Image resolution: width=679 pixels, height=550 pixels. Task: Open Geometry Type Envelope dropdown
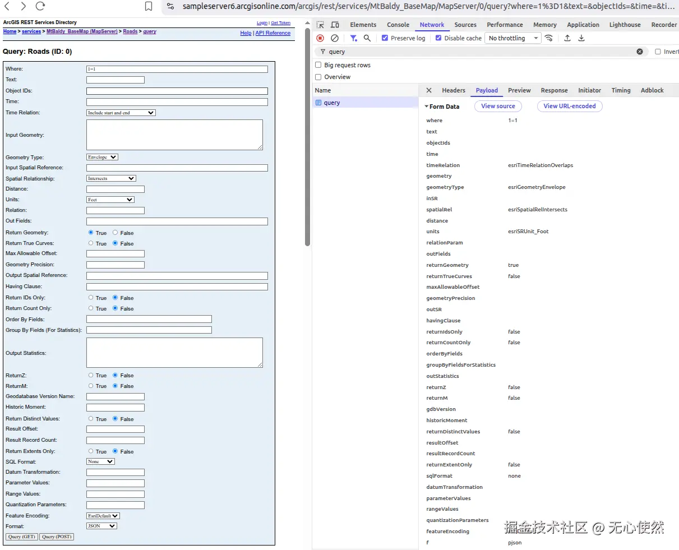[x=102, y=157]
